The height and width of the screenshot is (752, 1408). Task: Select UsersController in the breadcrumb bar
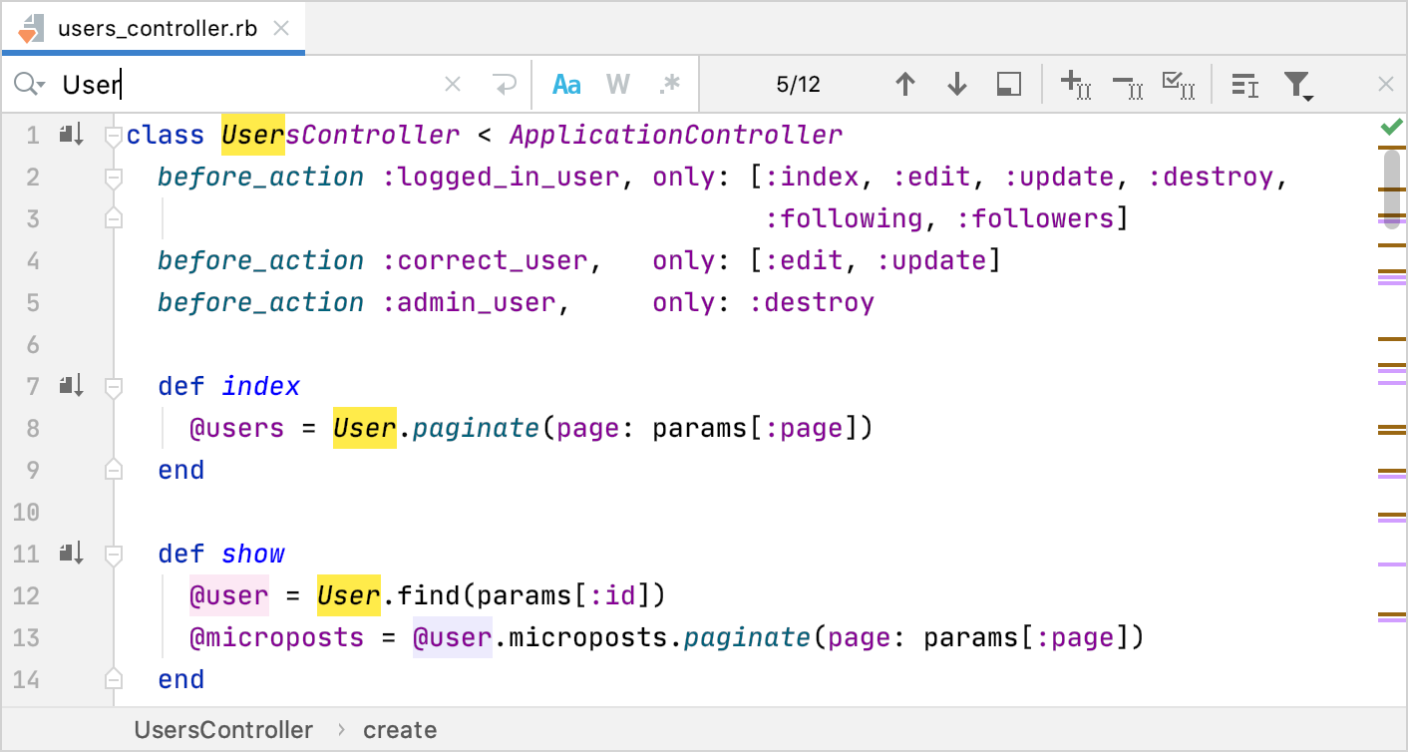[223, 730]
